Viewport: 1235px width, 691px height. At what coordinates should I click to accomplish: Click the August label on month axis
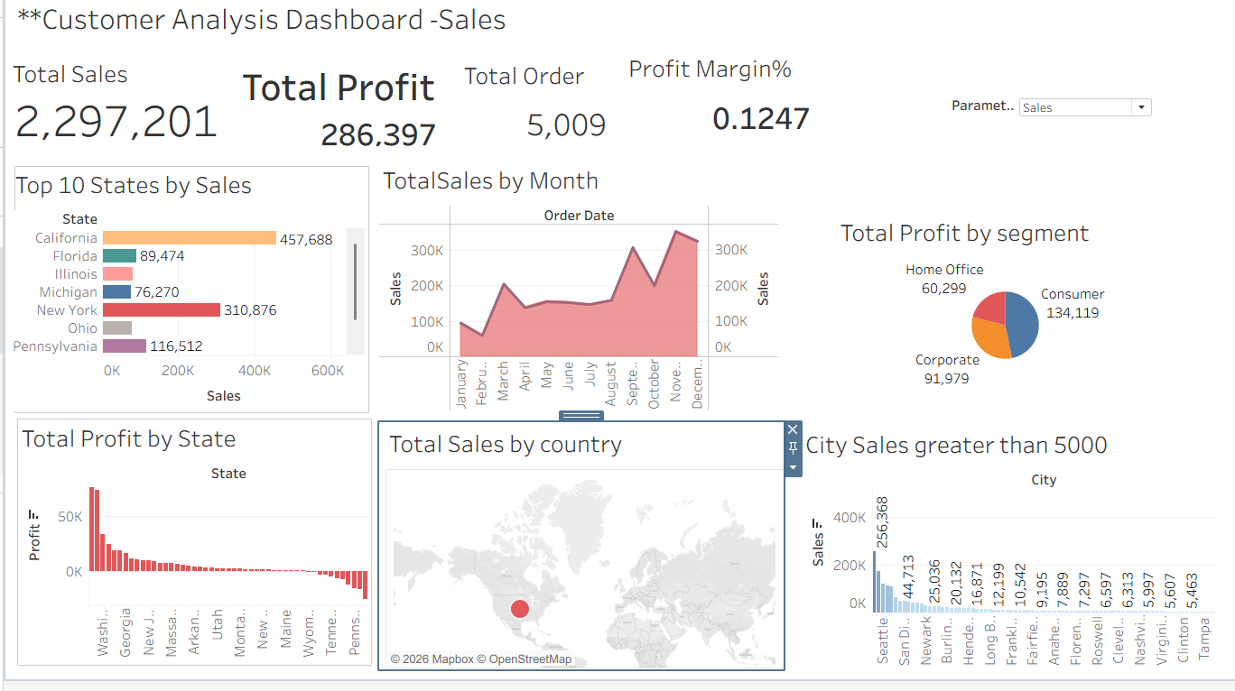(x=611, y=385)
